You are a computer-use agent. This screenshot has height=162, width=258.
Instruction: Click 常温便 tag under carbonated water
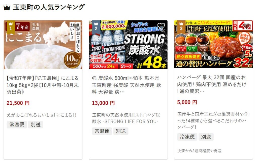tap(102, 131)
